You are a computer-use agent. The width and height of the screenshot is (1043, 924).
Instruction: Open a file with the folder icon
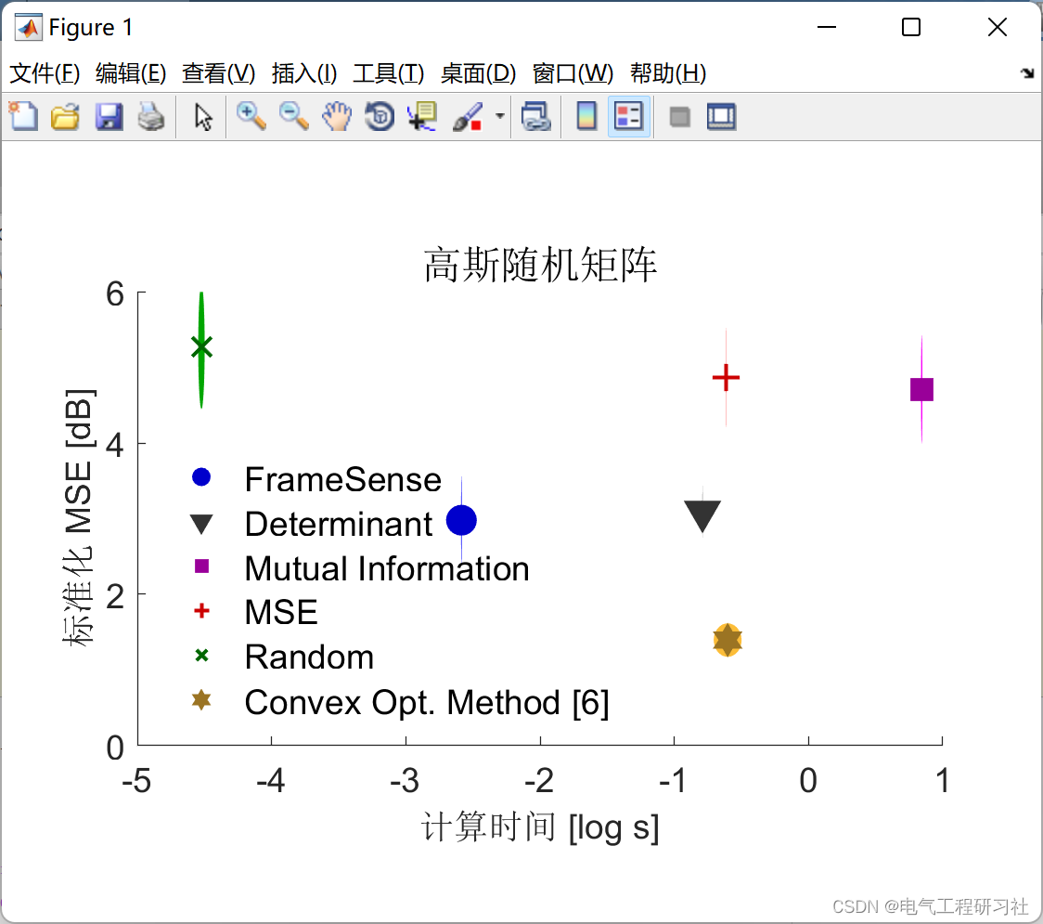point(65,116)
